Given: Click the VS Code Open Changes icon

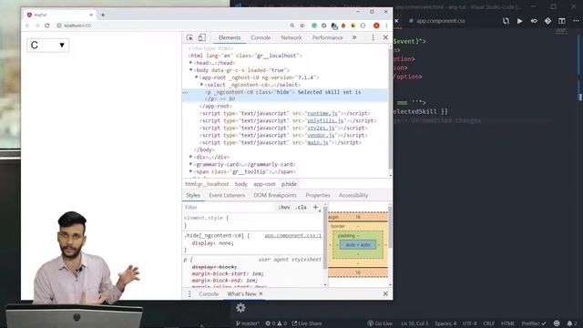Looking at the screenshot, I should tap(506, 21).
